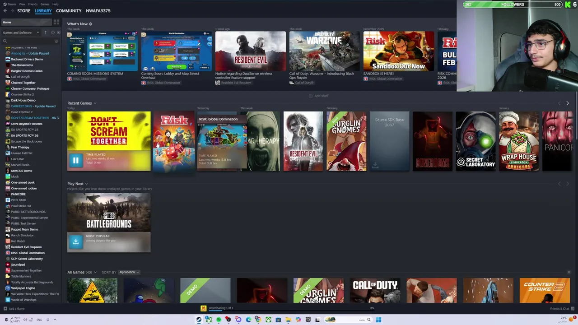578x325 pixels.
Task: Switch library to grid collections view
Action: pyautogui.click(x=56, y=22)
